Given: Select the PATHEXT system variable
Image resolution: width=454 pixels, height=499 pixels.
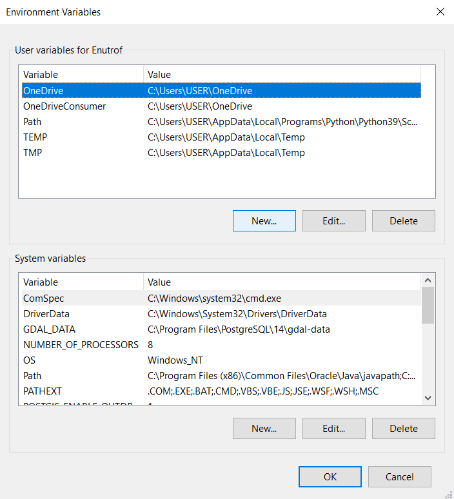Looking at the screenshot, I should pyautogui.click(x=221, y=391).
